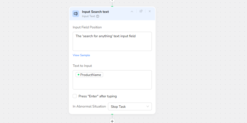Add a step below this node

pos(112,121)
